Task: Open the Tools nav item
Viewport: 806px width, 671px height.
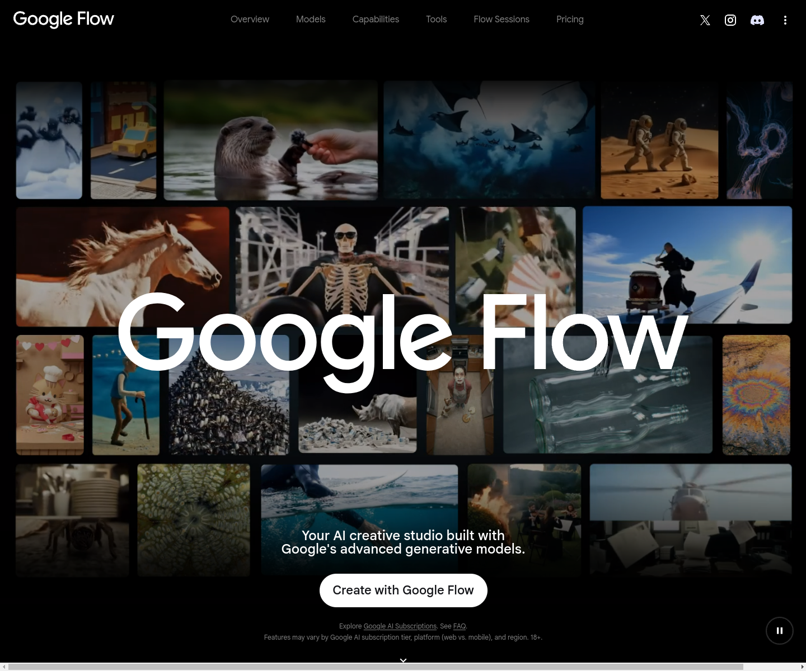Action: point(437,19)
